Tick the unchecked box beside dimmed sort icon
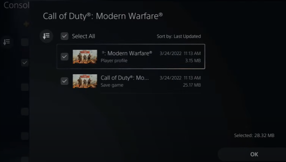 [25, 42]
